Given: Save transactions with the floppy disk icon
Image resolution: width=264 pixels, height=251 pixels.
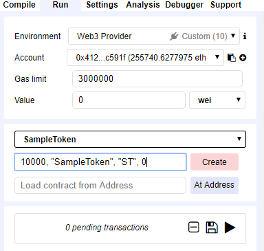Looking at the screenshot, I should click(x=212, y=228).
